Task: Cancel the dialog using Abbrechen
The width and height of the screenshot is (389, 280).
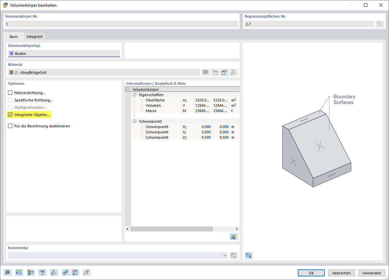Action: click(x=341, y=272)
